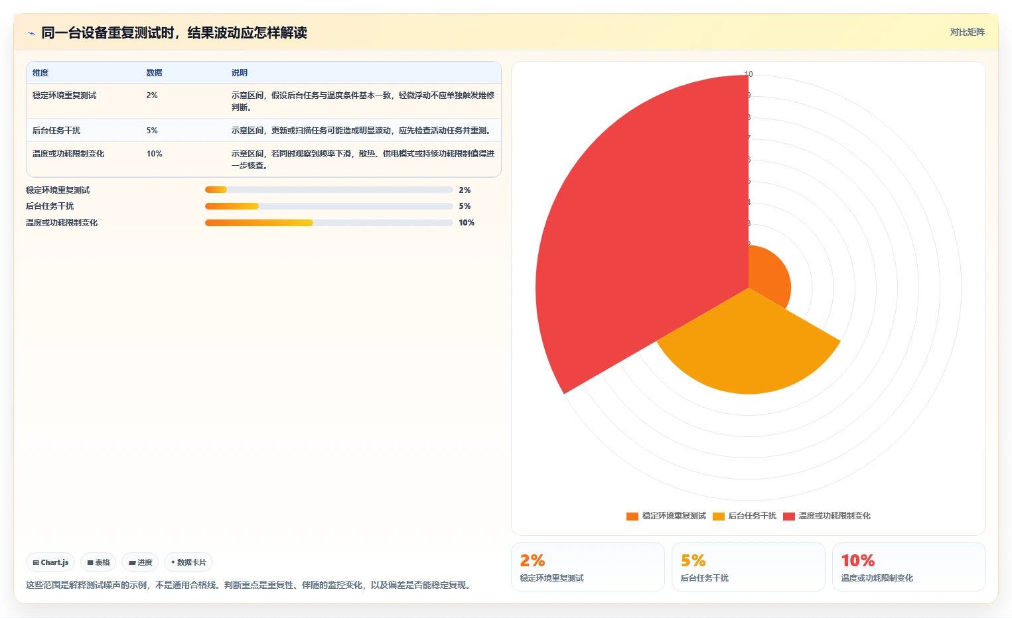The width and height of the screenshot is (1012, 618).
Task: Toggle 稳定环境重复测试 legend item in chart
Action: (666, 516)
